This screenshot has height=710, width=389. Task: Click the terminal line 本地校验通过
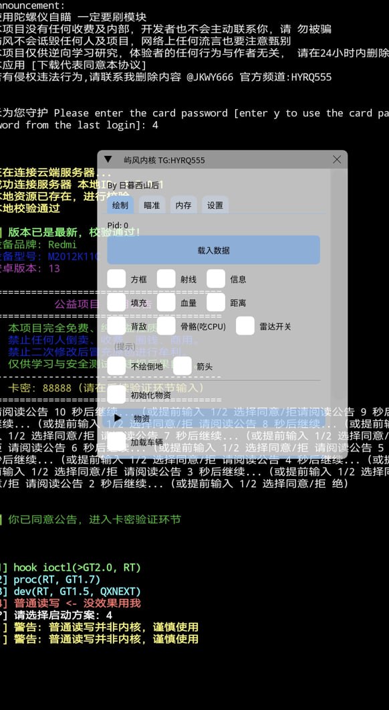click(30, 209)
